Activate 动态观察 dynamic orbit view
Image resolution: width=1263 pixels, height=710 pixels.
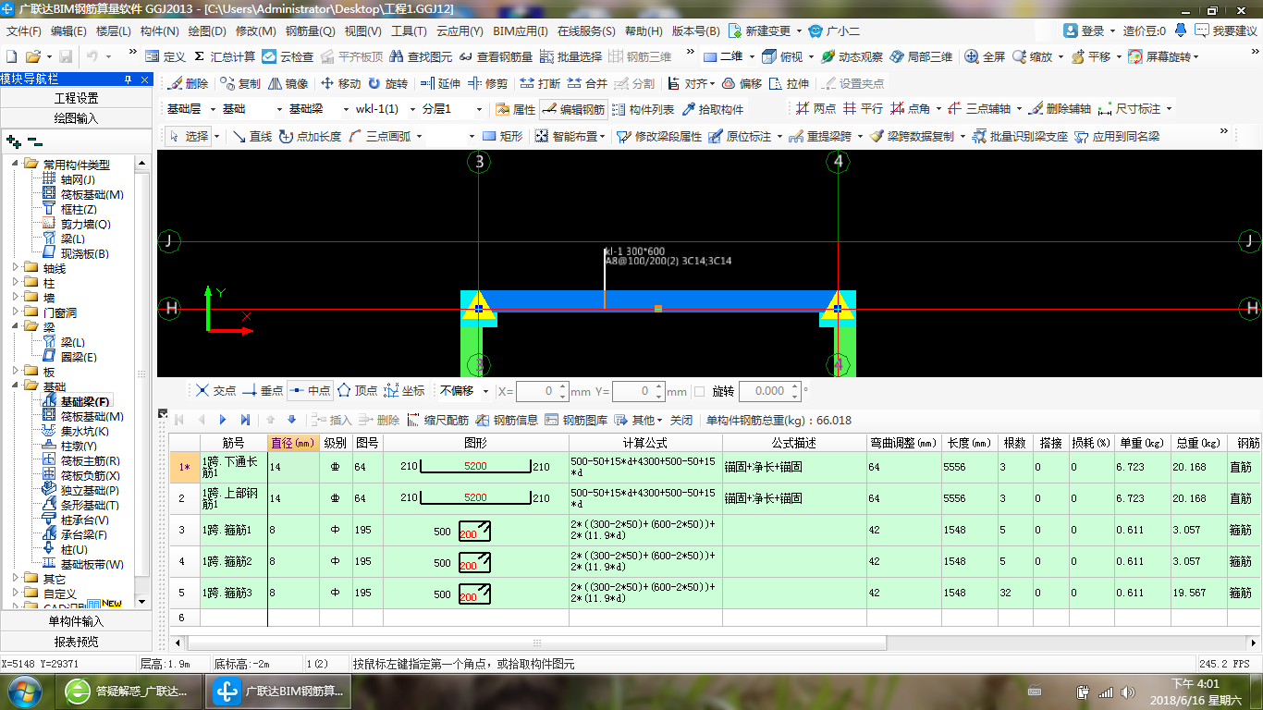pyautogui.click(x=852, y=56)
